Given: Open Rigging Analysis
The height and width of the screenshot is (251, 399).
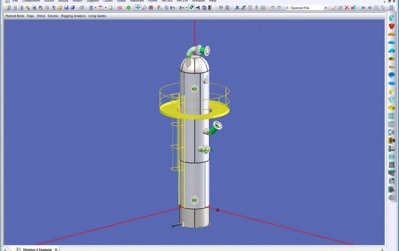Looking at the screenshot, I should tap(74, 16).
